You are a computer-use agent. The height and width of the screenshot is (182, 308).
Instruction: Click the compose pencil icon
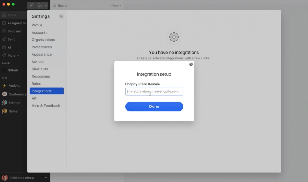31,5
